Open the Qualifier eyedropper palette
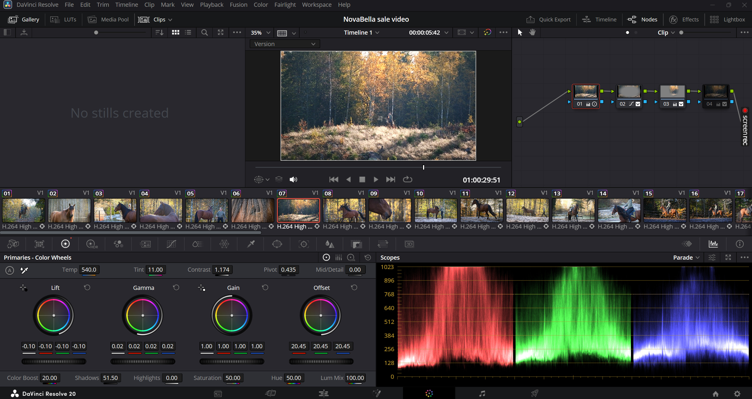 click(x=251, y=244)
